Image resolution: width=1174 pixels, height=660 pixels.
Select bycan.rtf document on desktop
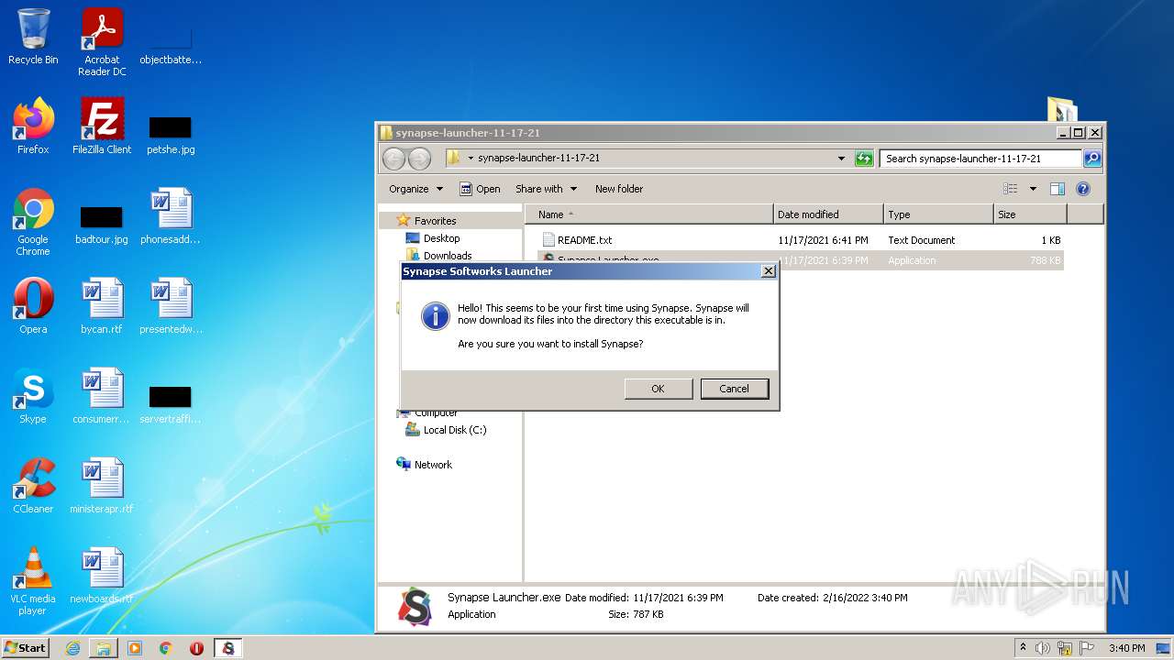(102, 306)
